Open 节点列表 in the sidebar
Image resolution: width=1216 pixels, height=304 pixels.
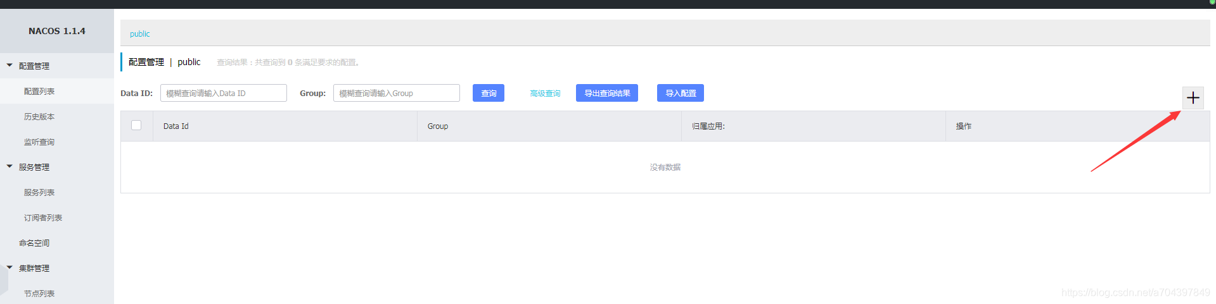[x=39, y=293]
